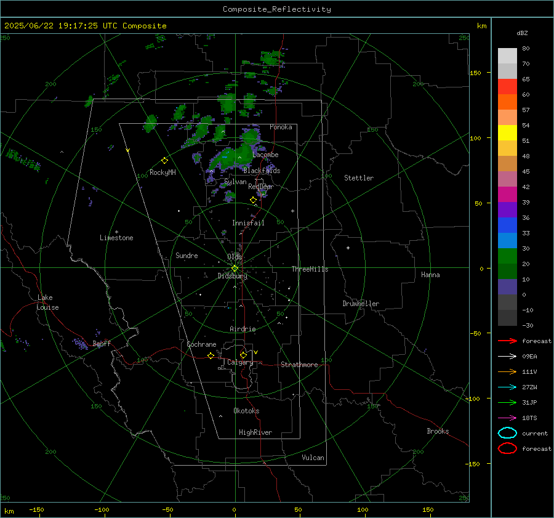This screenshot has height=518, width=554.
Task: Click the red swatch between 65 and 60 dBZ
Action: [x=507, y=87]
